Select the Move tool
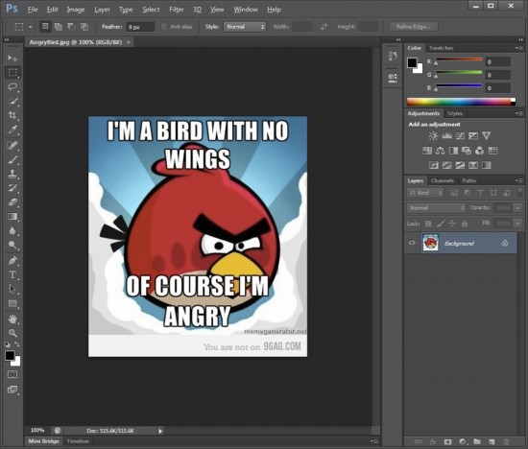The width and height of the screenshot is (528, 449). click(x=12, y=59)
